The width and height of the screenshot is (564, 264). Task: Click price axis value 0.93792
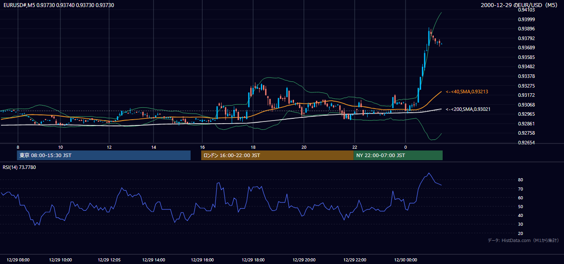tap(526, 38)
